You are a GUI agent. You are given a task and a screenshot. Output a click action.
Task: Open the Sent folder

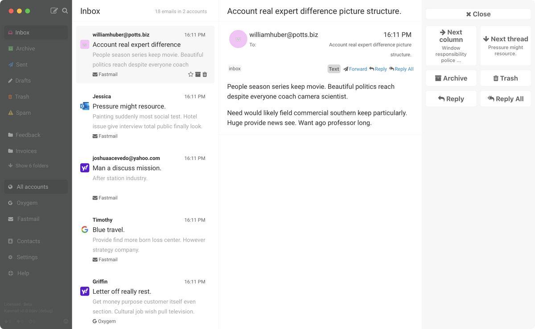click(x=21, y=65)
